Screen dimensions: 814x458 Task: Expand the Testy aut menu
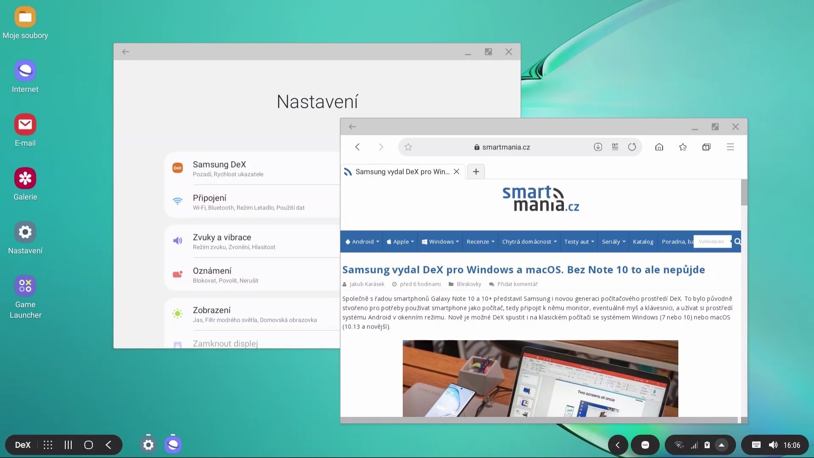pos(579,242)
